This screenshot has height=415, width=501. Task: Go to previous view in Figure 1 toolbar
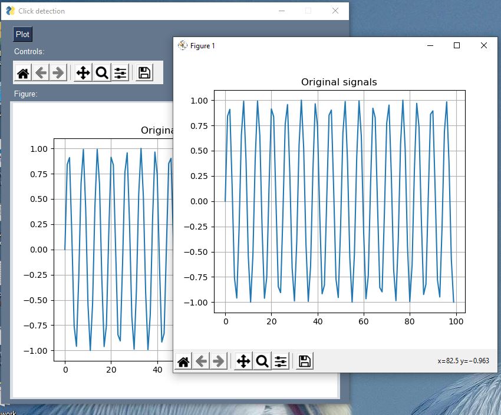click(x=200, y=361)
